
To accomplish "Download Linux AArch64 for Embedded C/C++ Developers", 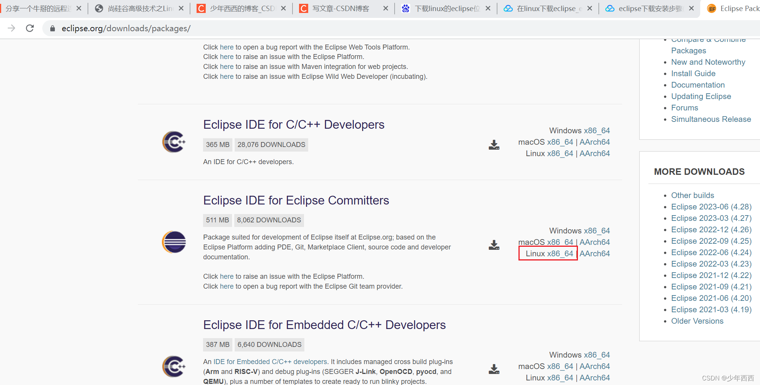I will (595, 378).
